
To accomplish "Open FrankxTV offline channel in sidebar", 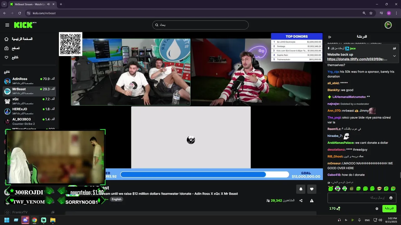I will tap(29, 212).
